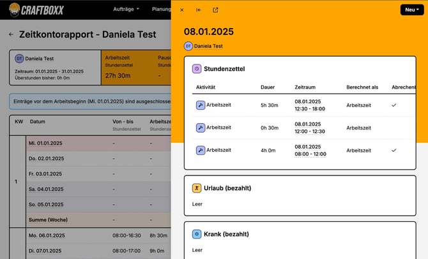Click the 08:00-17:00 time range
The image size is (428, 259).
tap(126, 251)
